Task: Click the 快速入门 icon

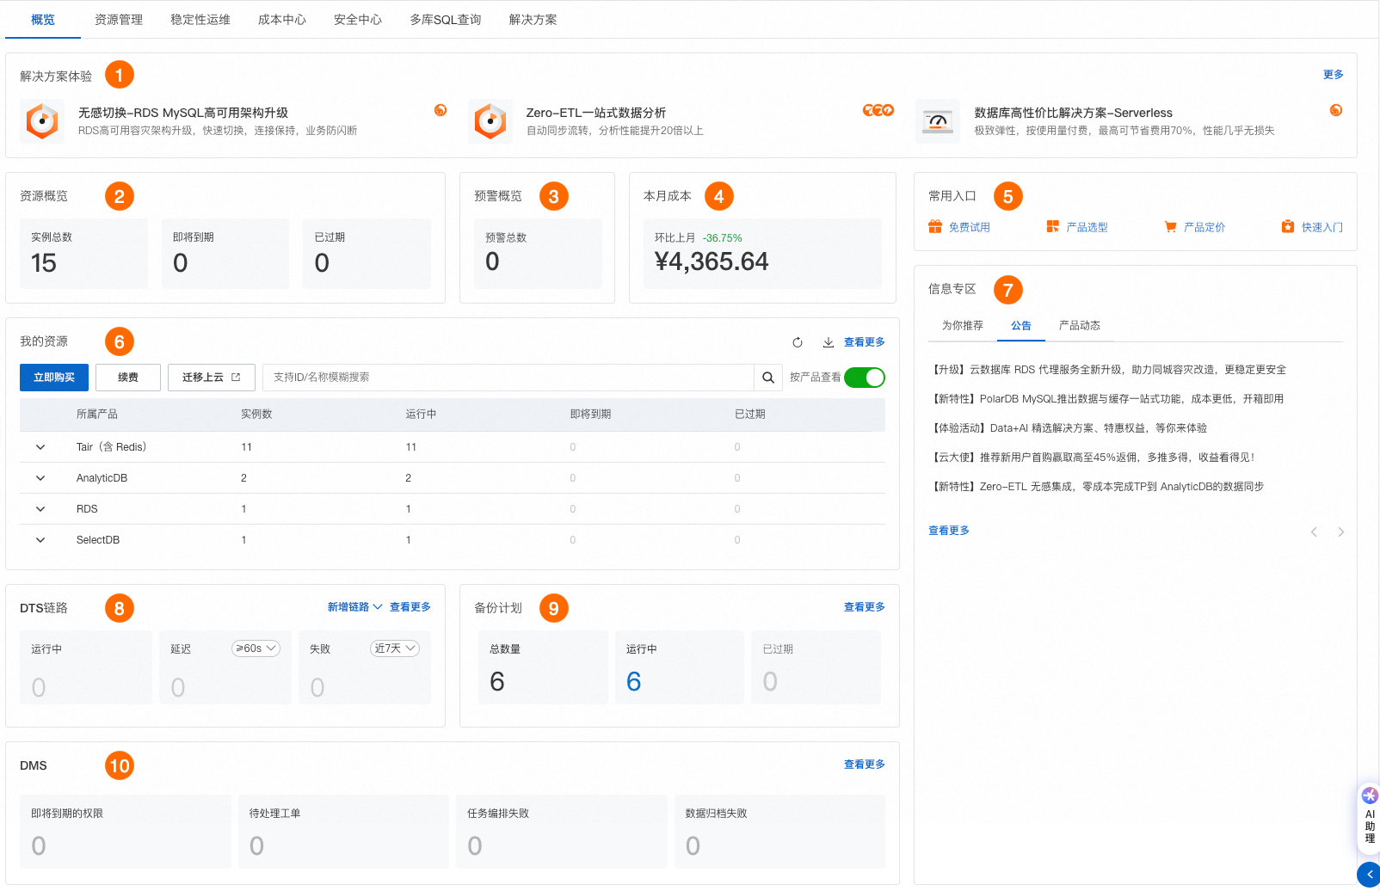Action: (1288, 226)
